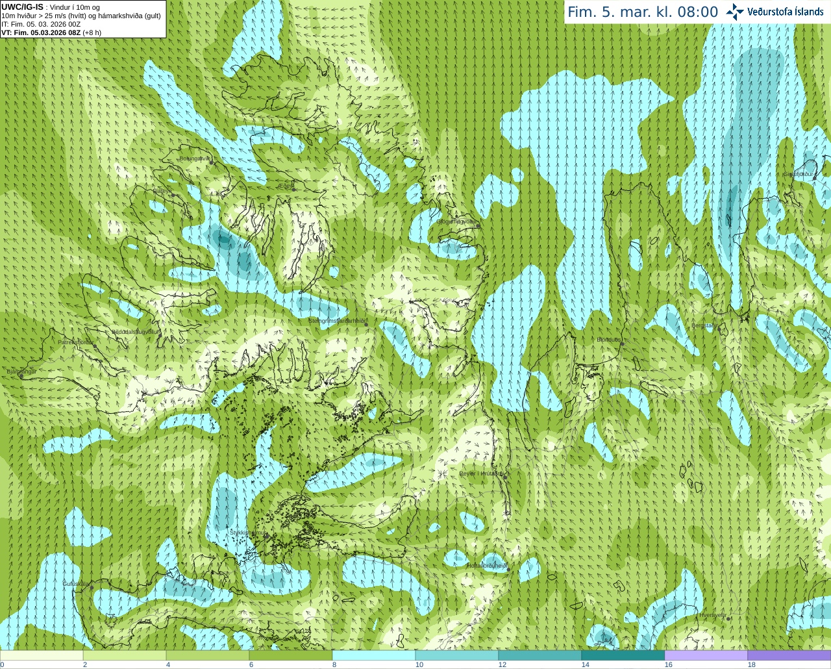831x669 pixels.
Task: Click the legend scale number 16
Action: tap(669, 665)
